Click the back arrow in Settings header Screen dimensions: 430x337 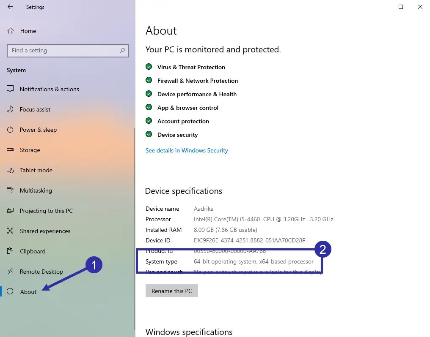(10, 7)
